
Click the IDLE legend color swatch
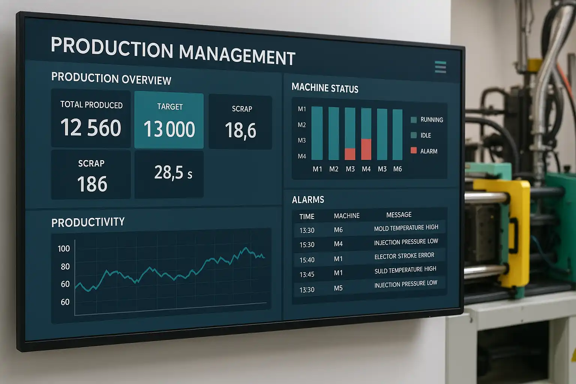[x=414, y=135]
